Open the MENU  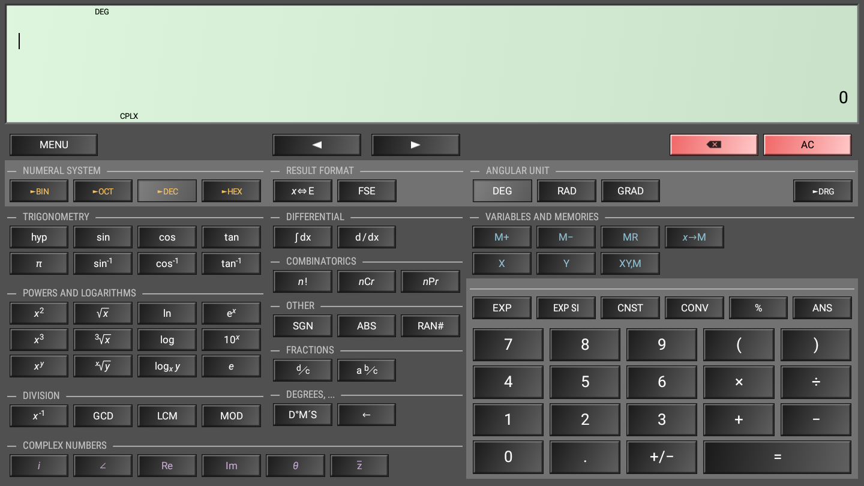click(54, 145)
